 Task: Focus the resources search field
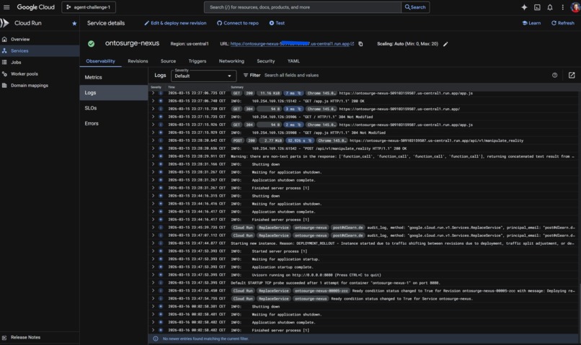[x=303, y=7]
